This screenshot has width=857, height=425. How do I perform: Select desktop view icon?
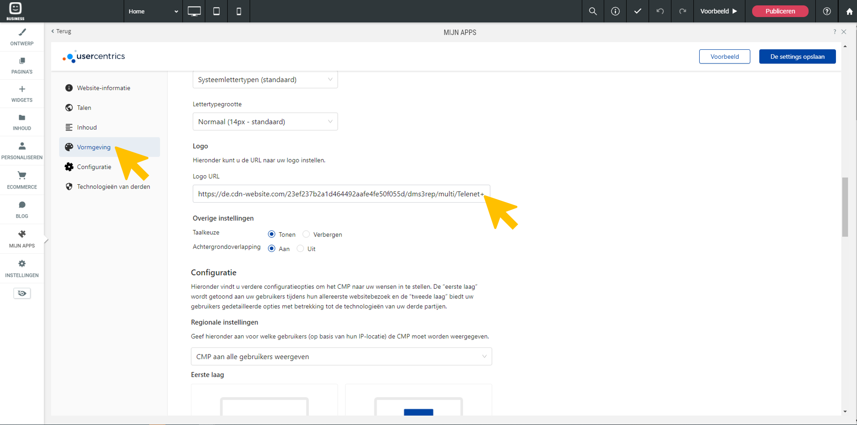194,11
